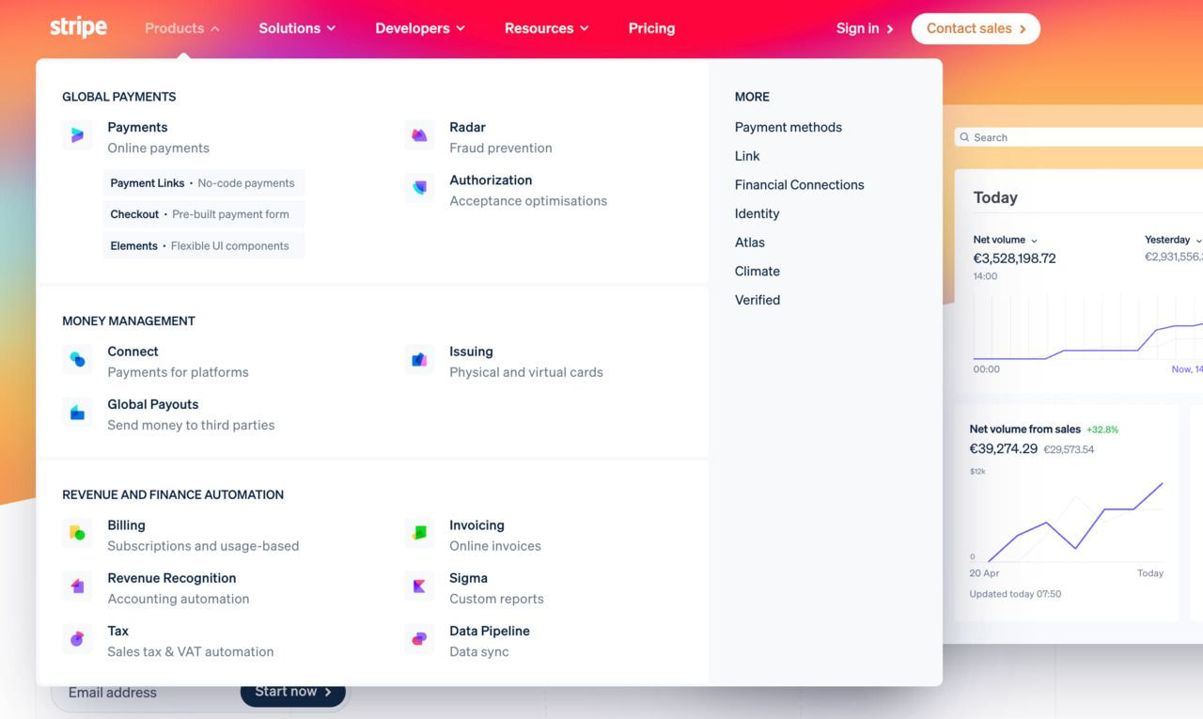
Task: Expand the Net volume selector in dashboard
Action: [1006, 241]
